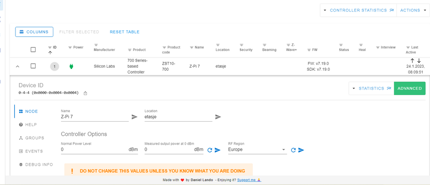Click the green Advanced button
Image resolution: width=430 pixels, height=185 pixels.
point(409,88)
